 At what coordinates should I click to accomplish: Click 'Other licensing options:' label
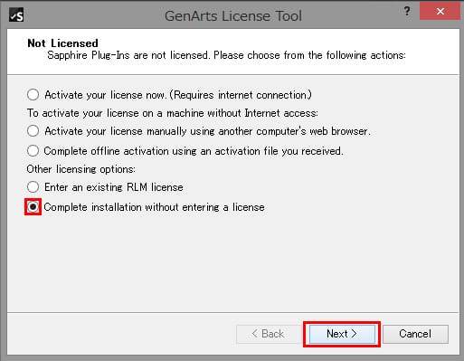80,169
